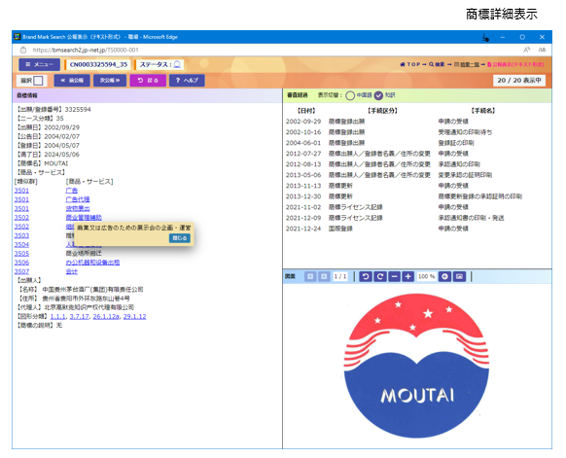
Task: Rotate the trademark image clockwise
Action: click(380, 277)
